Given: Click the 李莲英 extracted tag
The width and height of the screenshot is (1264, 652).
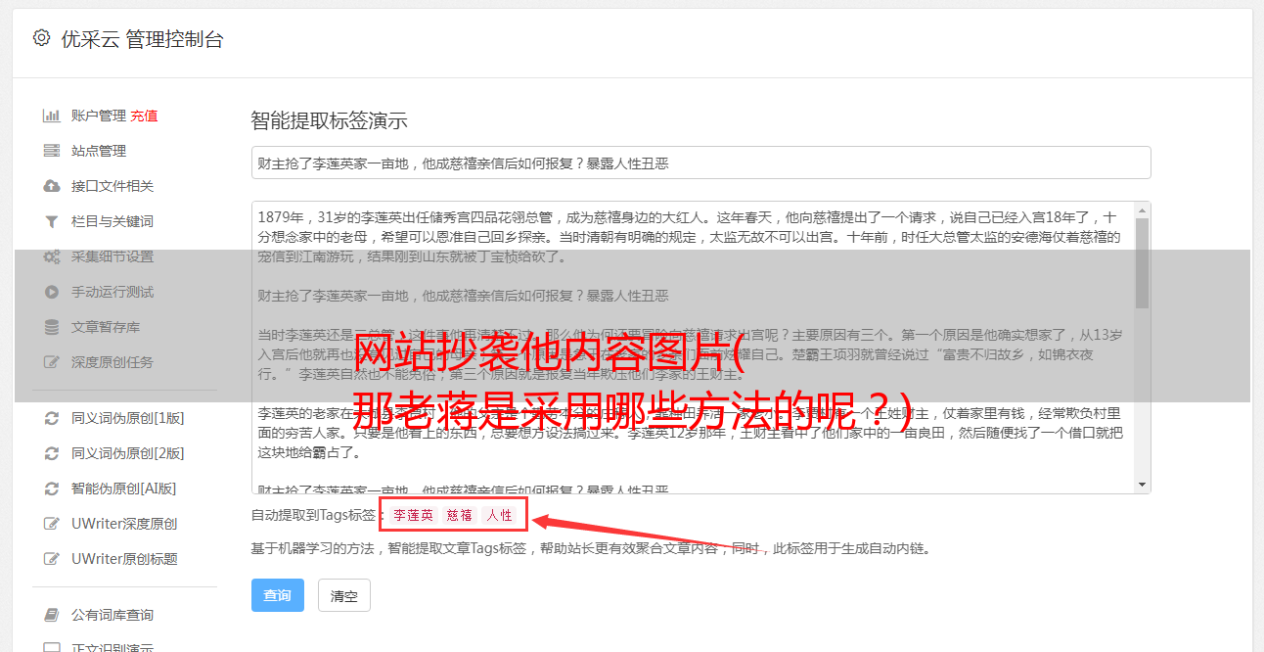Looking at the screenshot, I should click(x=414, y=515).
